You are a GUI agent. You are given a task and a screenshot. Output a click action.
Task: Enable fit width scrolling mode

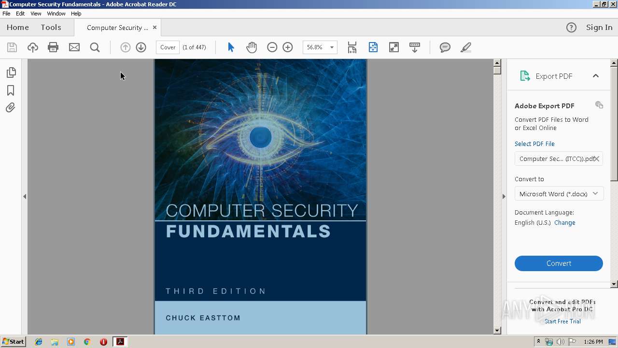pyautogui.click(x=352, y=47)
